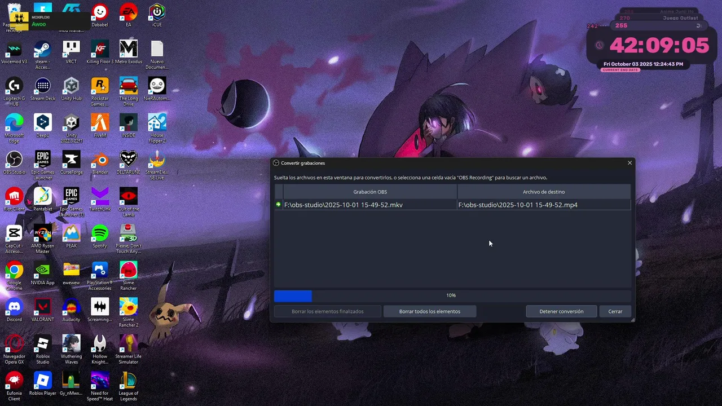Launch Killing Floor 3 icon
This screenshot has width=722, height=406.
coord(100,52)
